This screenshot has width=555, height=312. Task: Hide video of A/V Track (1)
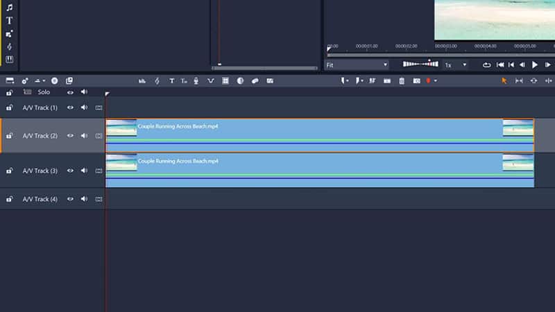[x=71, y=107]
